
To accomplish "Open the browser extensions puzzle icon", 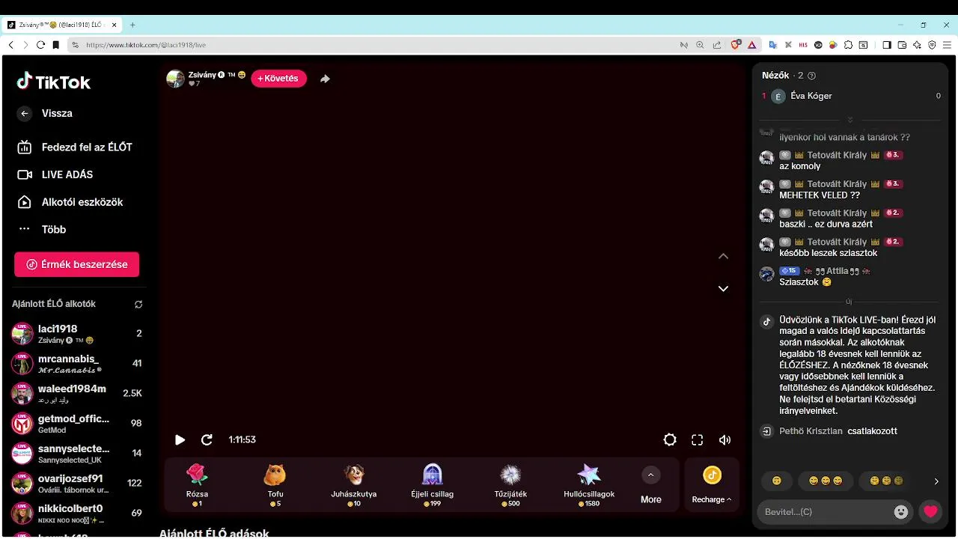I will [848, 45].
